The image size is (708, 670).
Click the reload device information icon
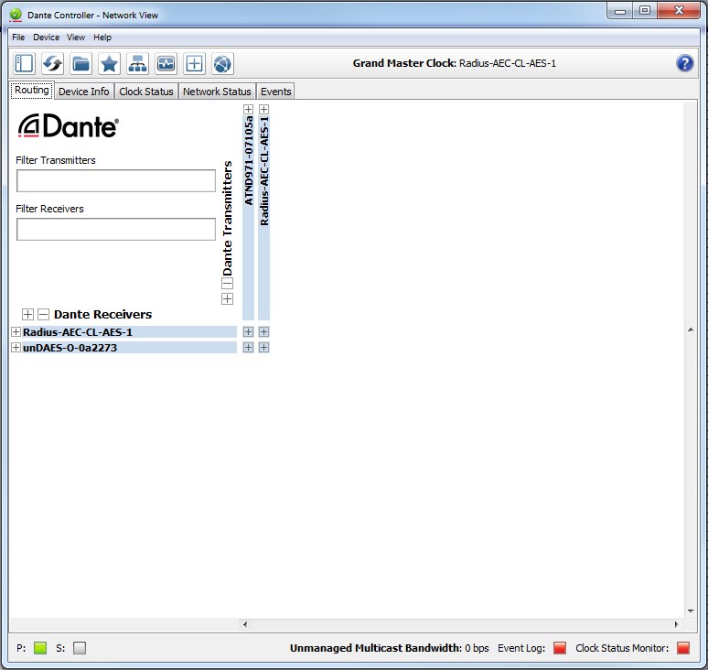(52, 63)
